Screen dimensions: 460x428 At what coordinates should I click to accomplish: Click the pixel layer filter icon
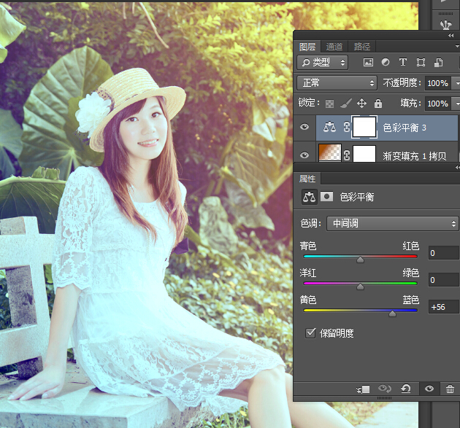coord(368,63)
